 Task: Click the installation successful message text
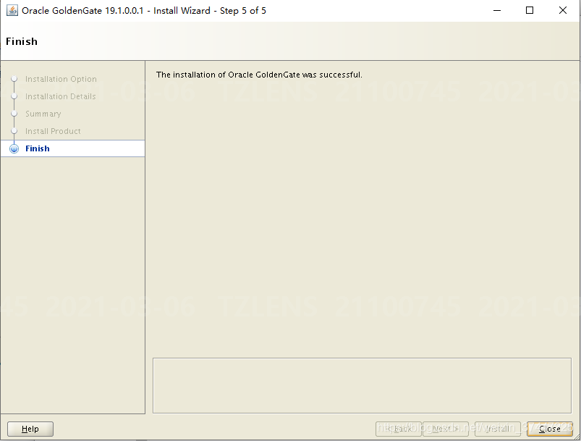[259, 75]
